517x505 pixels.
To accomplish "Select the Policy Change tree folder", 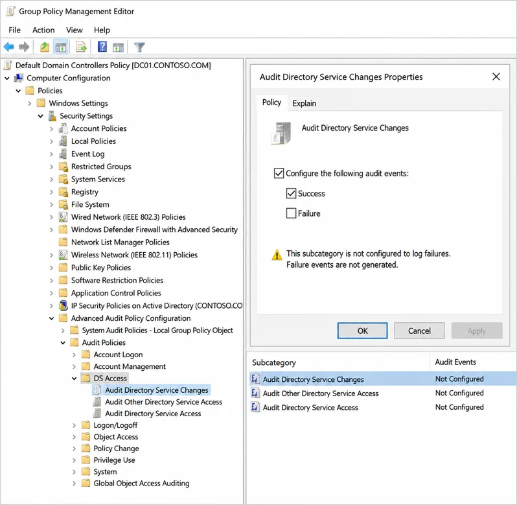I will coord(116,448).
